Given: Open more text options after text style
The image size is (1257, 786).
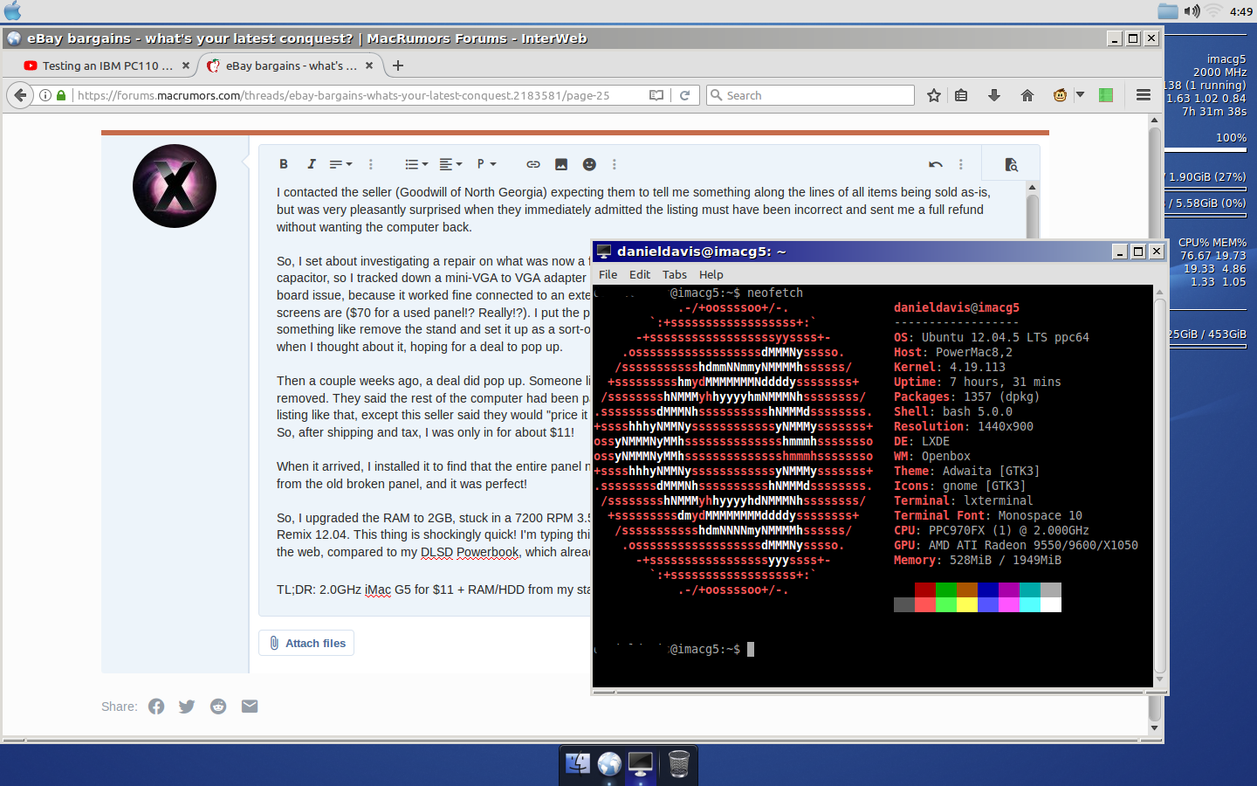Looking at the screenshot, I should (371, 164).
